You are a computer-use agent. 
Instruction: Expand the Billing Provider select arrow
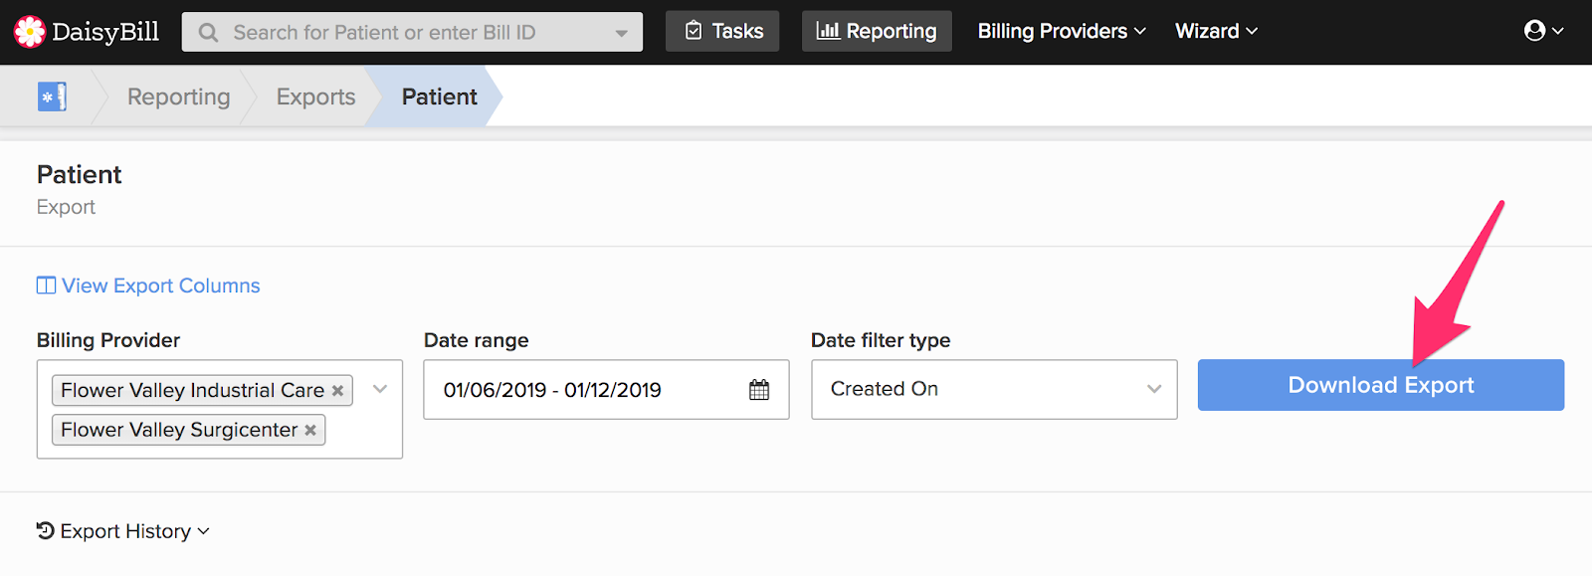pos(380,389)
